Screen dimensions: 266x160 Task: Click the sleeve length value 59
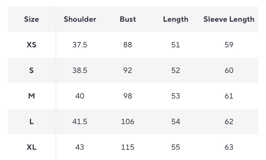(x=229, y=45)
